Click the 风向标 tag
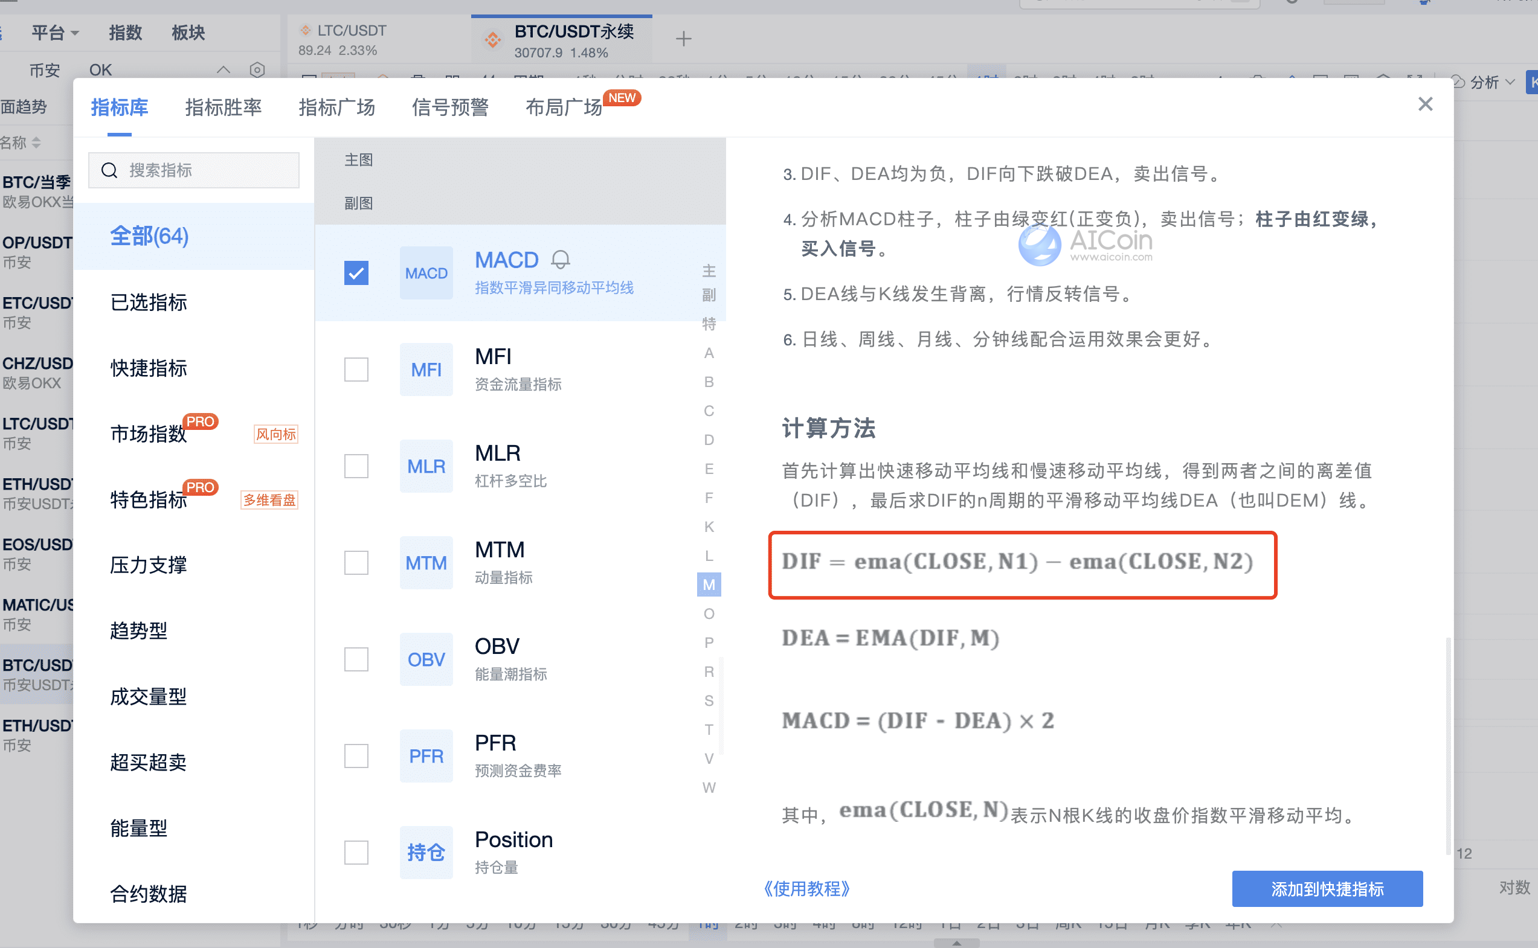Image resolution: width=1538 pixels, height=948 pixels. [276, 435]
